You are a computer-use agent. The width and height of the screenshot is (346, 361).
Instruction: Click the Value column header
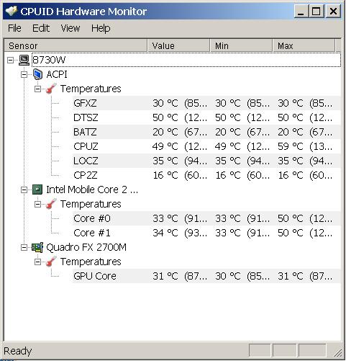(178, 45)
